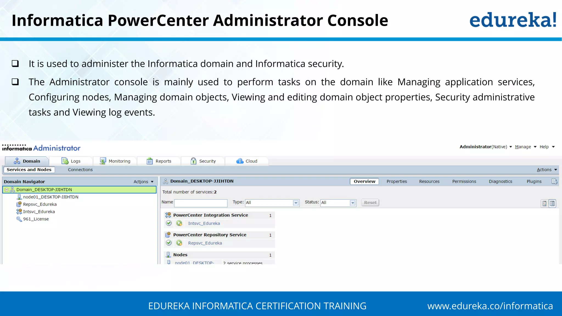Screen dimensions: 562x316
Task: Click the PowerCenter Integration Service header icon
Action: [x=168, y=215]
